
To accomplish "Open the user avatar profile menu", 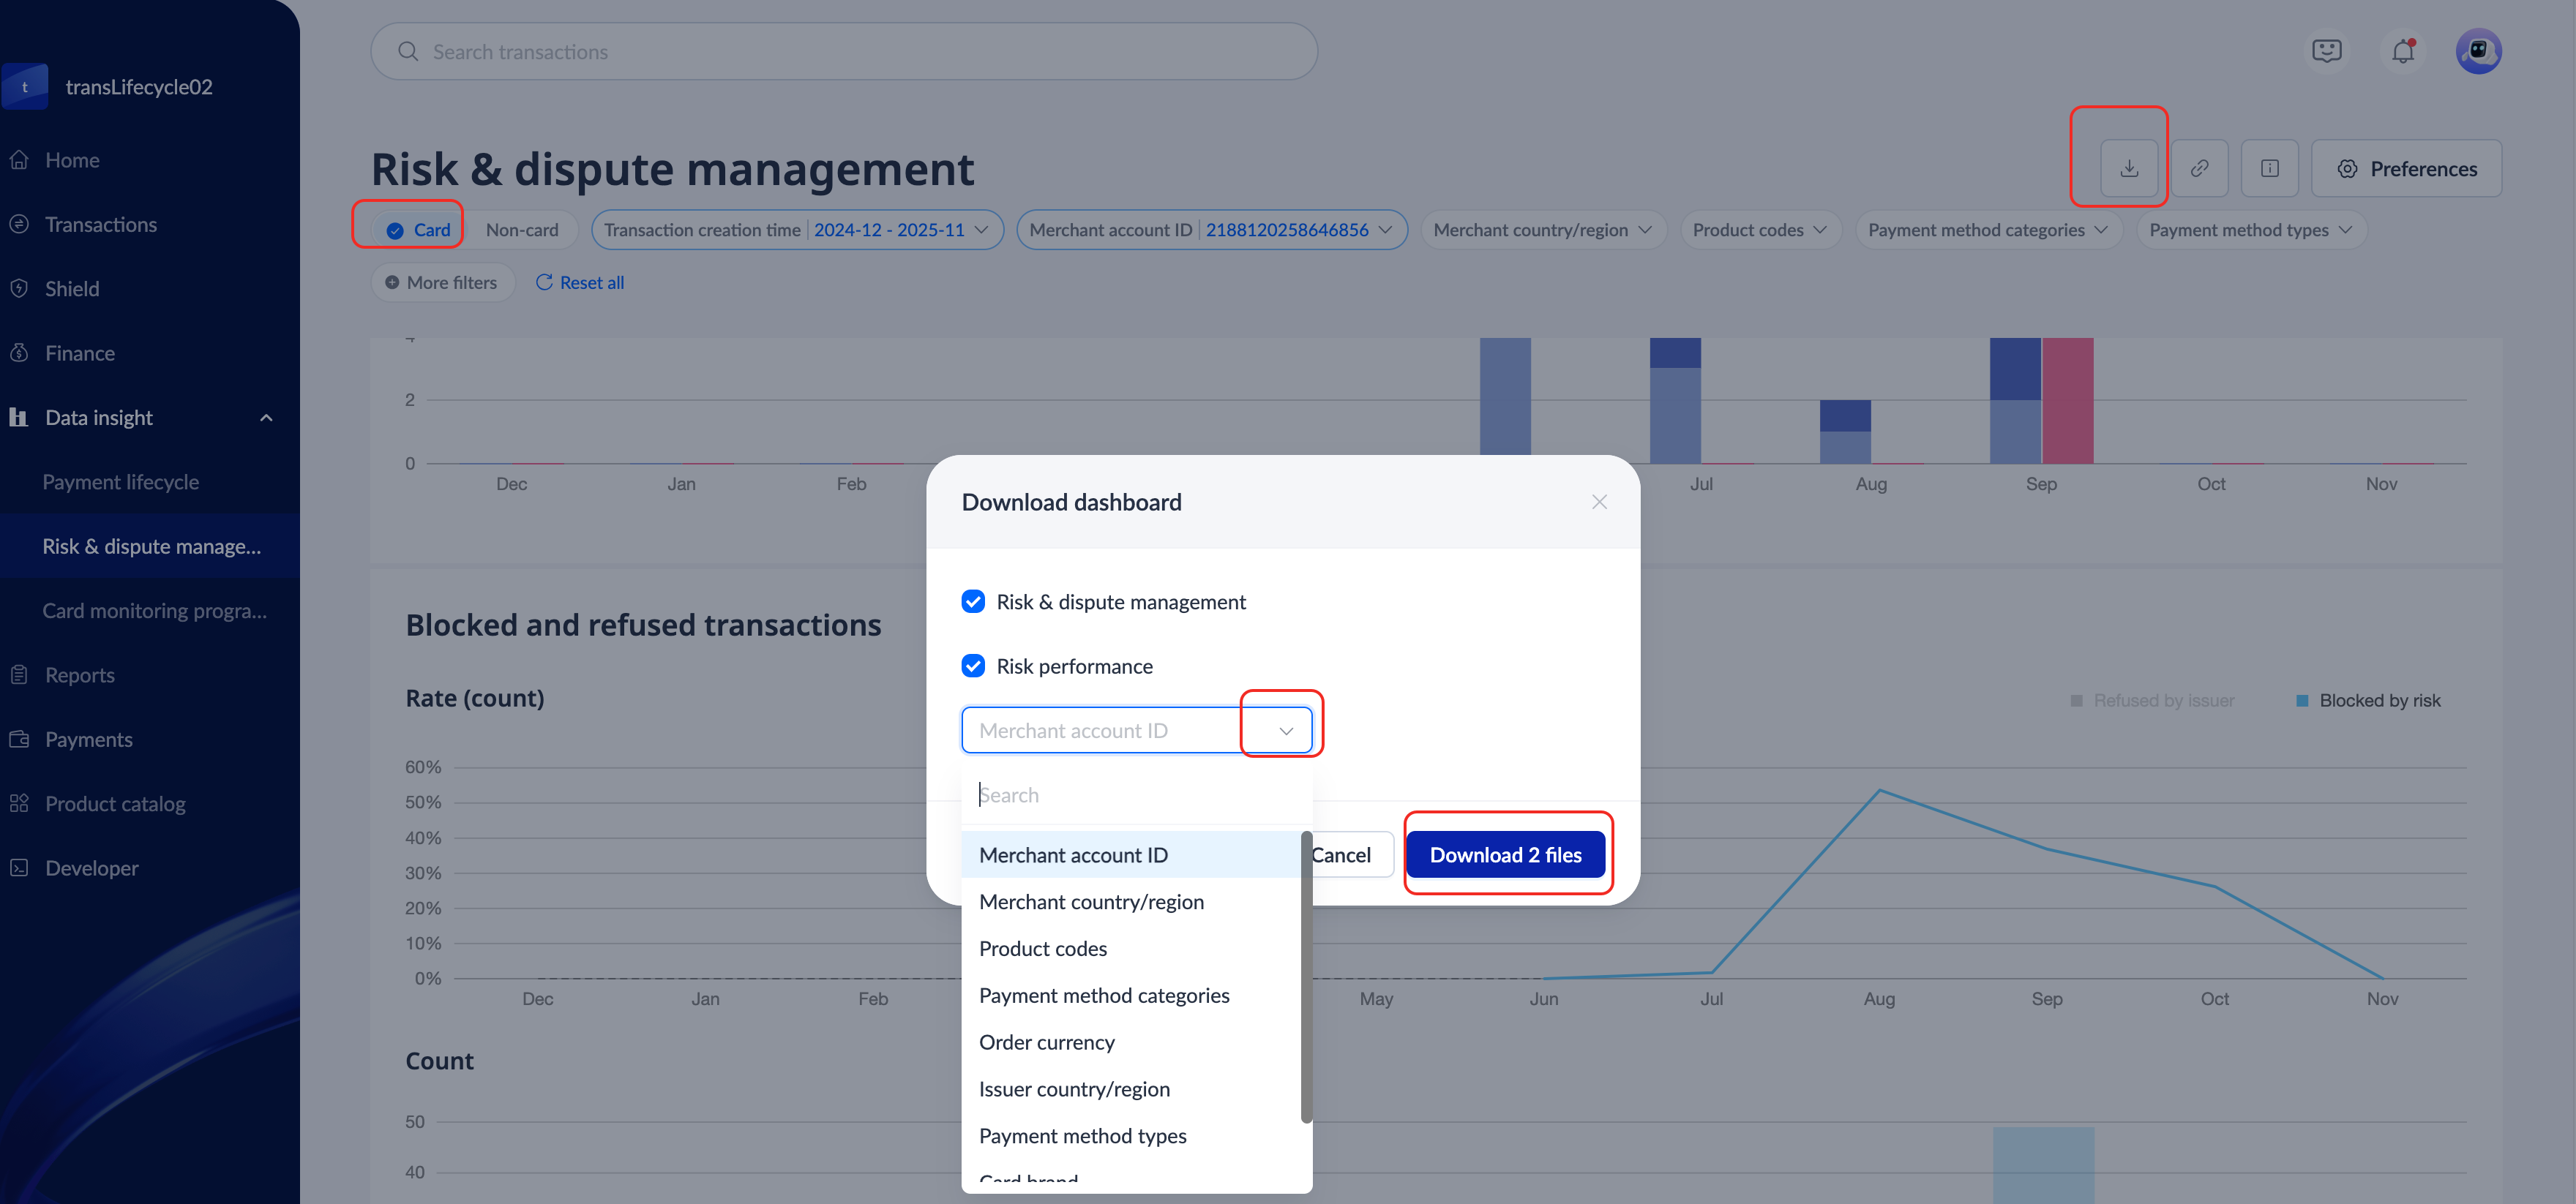I will click(2477, 51).
